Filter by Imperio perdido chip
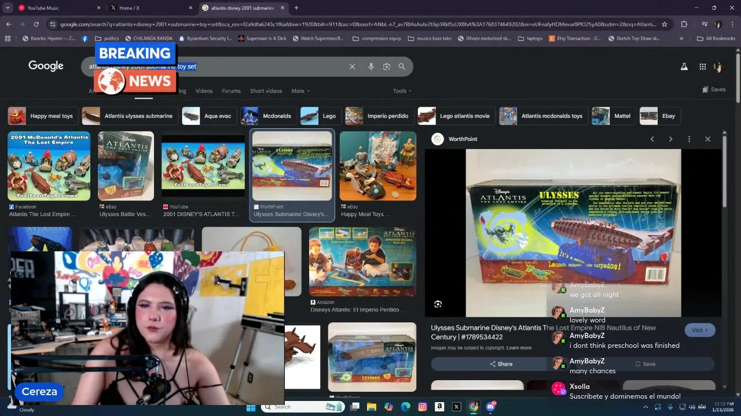The width and height of the screenshot is (741, 416). [x=379, y=116]
